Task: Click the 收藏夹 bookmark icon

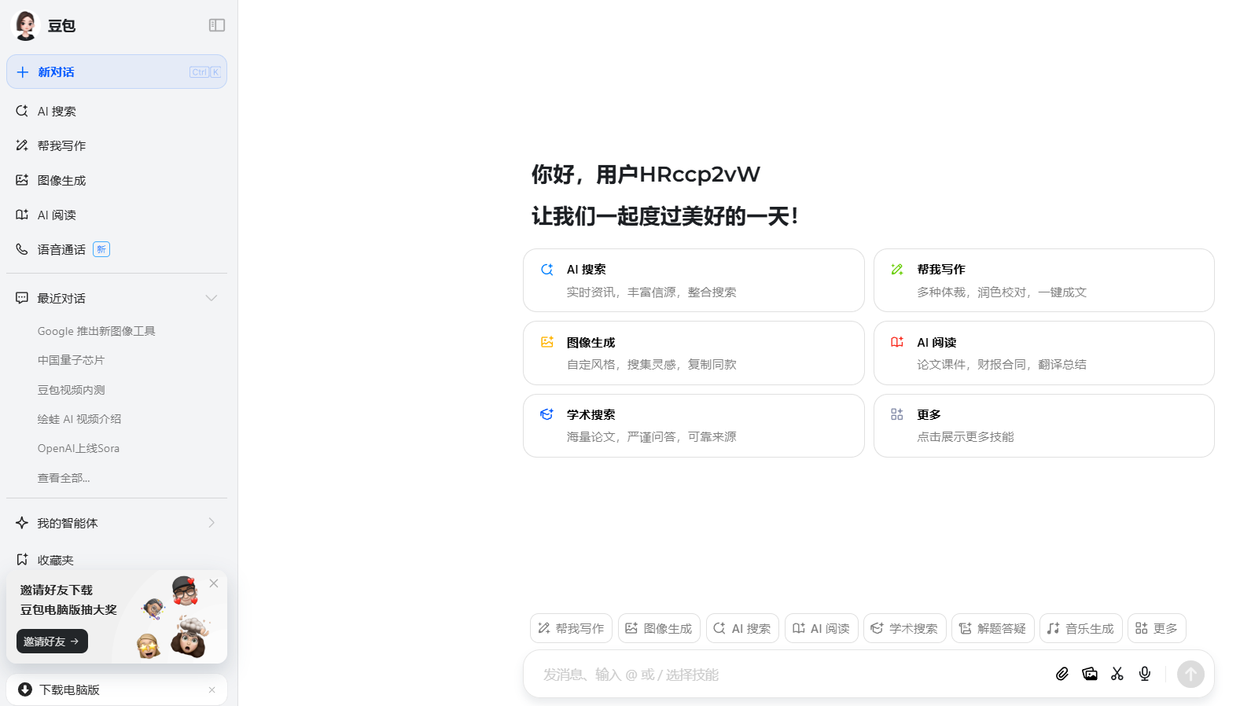Action: tap(22, 560)
